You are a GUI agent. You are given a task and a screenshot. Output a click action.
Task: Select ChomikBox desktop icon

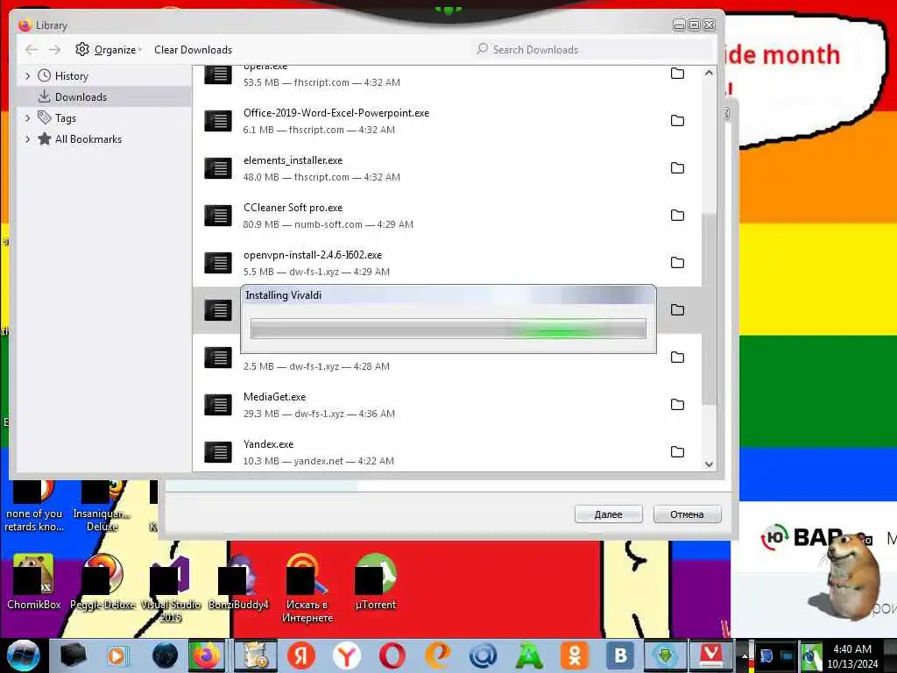point(34,582)
